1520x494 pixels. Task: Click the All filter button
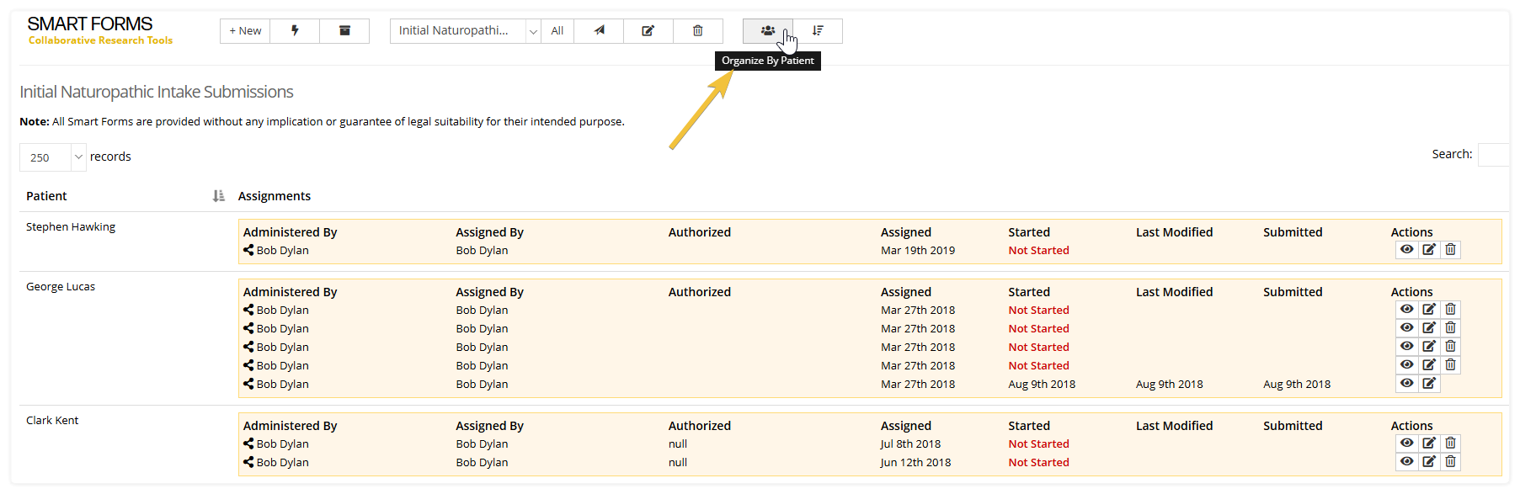[x=557, y=31]
